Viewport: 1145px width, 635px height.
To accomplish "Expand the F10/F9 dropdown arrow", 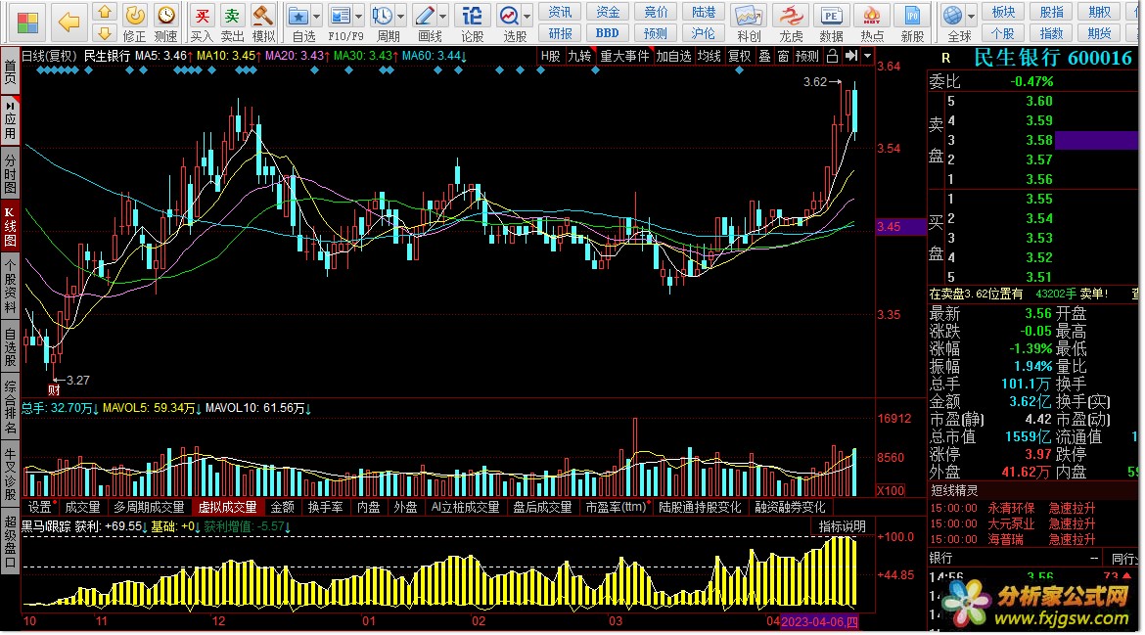I will pos(358,16).
